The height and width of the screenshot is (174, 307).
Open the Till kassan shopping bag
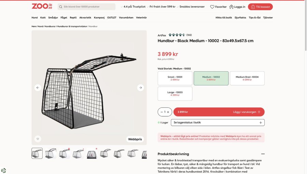coord(253,7)
